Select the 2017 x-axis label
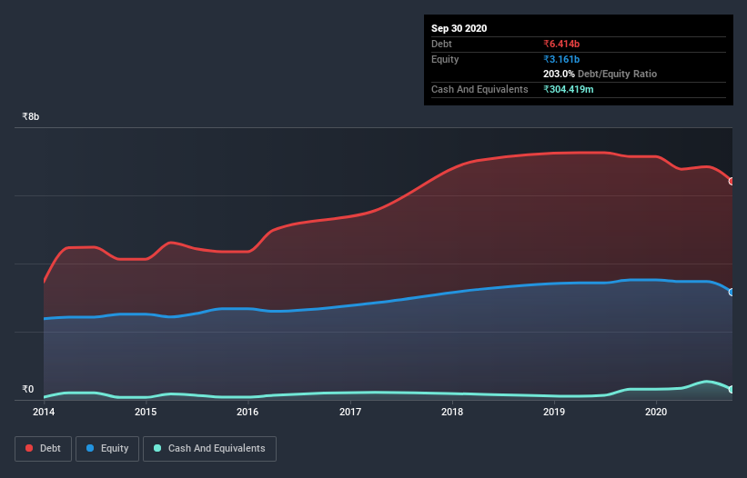Viewport: 747px width, 478px height. pyautogui.click(x=349, y=412)
